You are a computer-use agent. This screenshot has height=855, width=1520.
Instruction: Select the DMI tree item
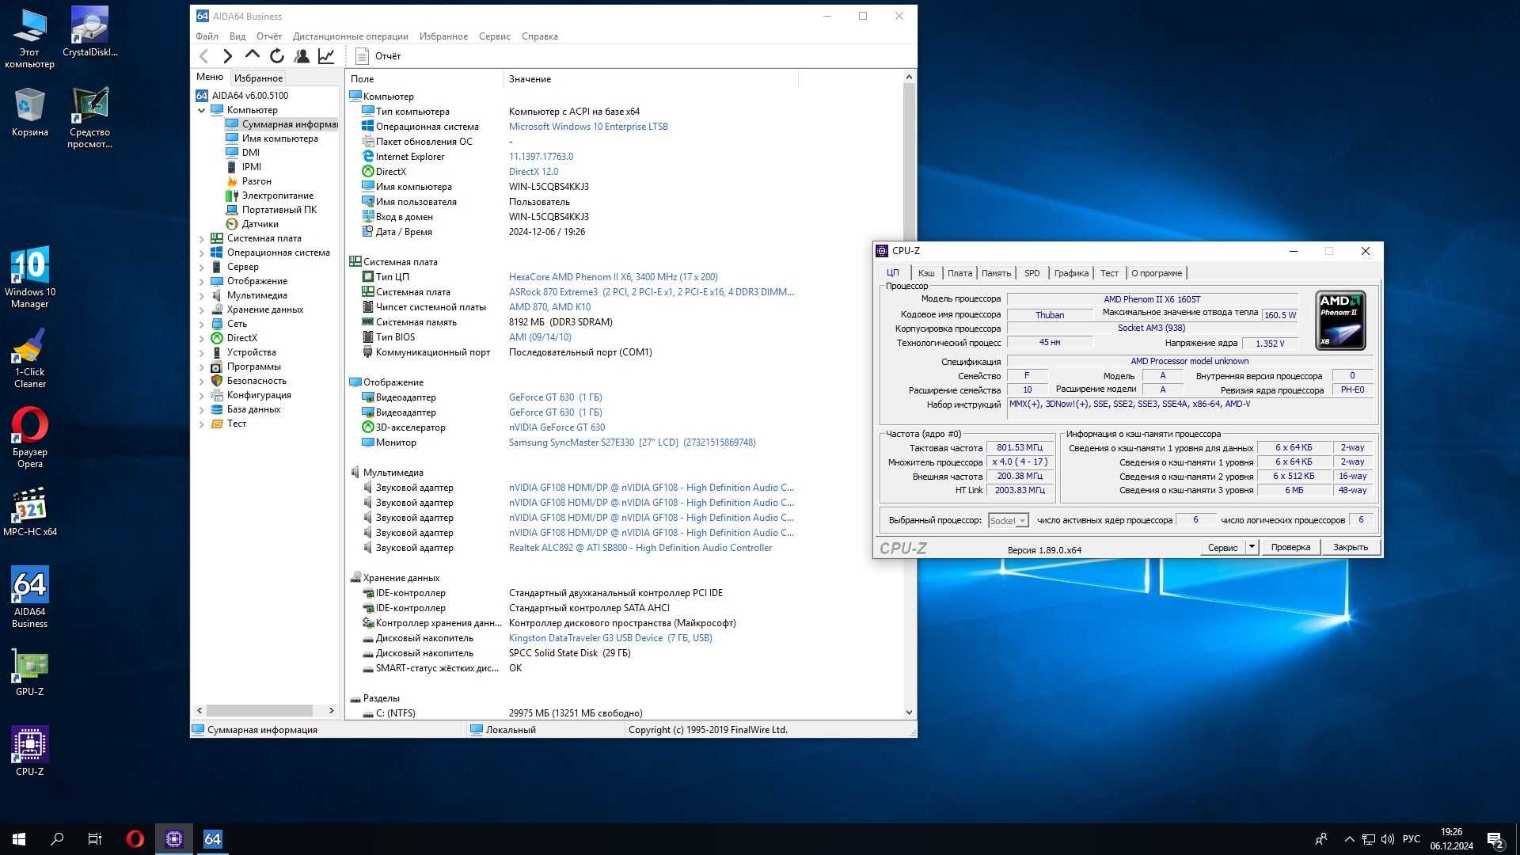(x=250, y=153)
